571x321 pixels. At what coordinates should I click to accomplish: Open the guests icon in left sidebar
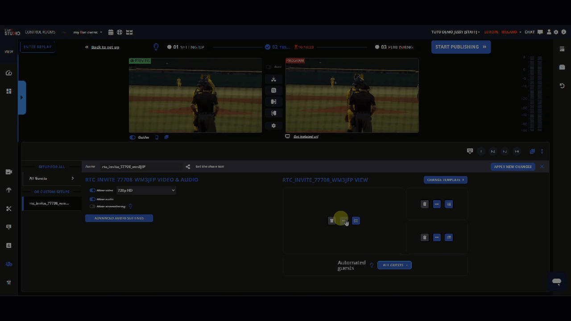click(8, 264)
